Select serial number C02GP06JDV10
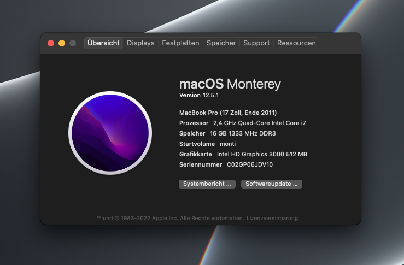The width and height of the screenshot is (404, 265). (250, 164)
